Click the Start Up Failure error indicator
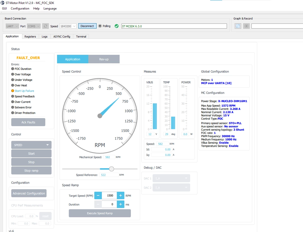Image resolution: width=303 pixels, height=232 pixels. tap(23, 91)
